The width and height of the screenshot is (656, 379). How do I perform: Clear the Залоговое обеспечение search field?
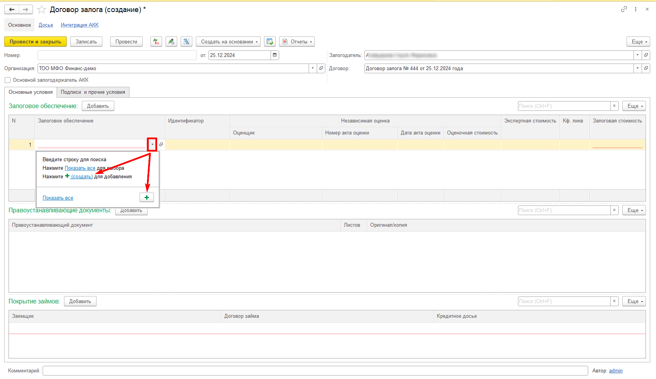(614, 106)
